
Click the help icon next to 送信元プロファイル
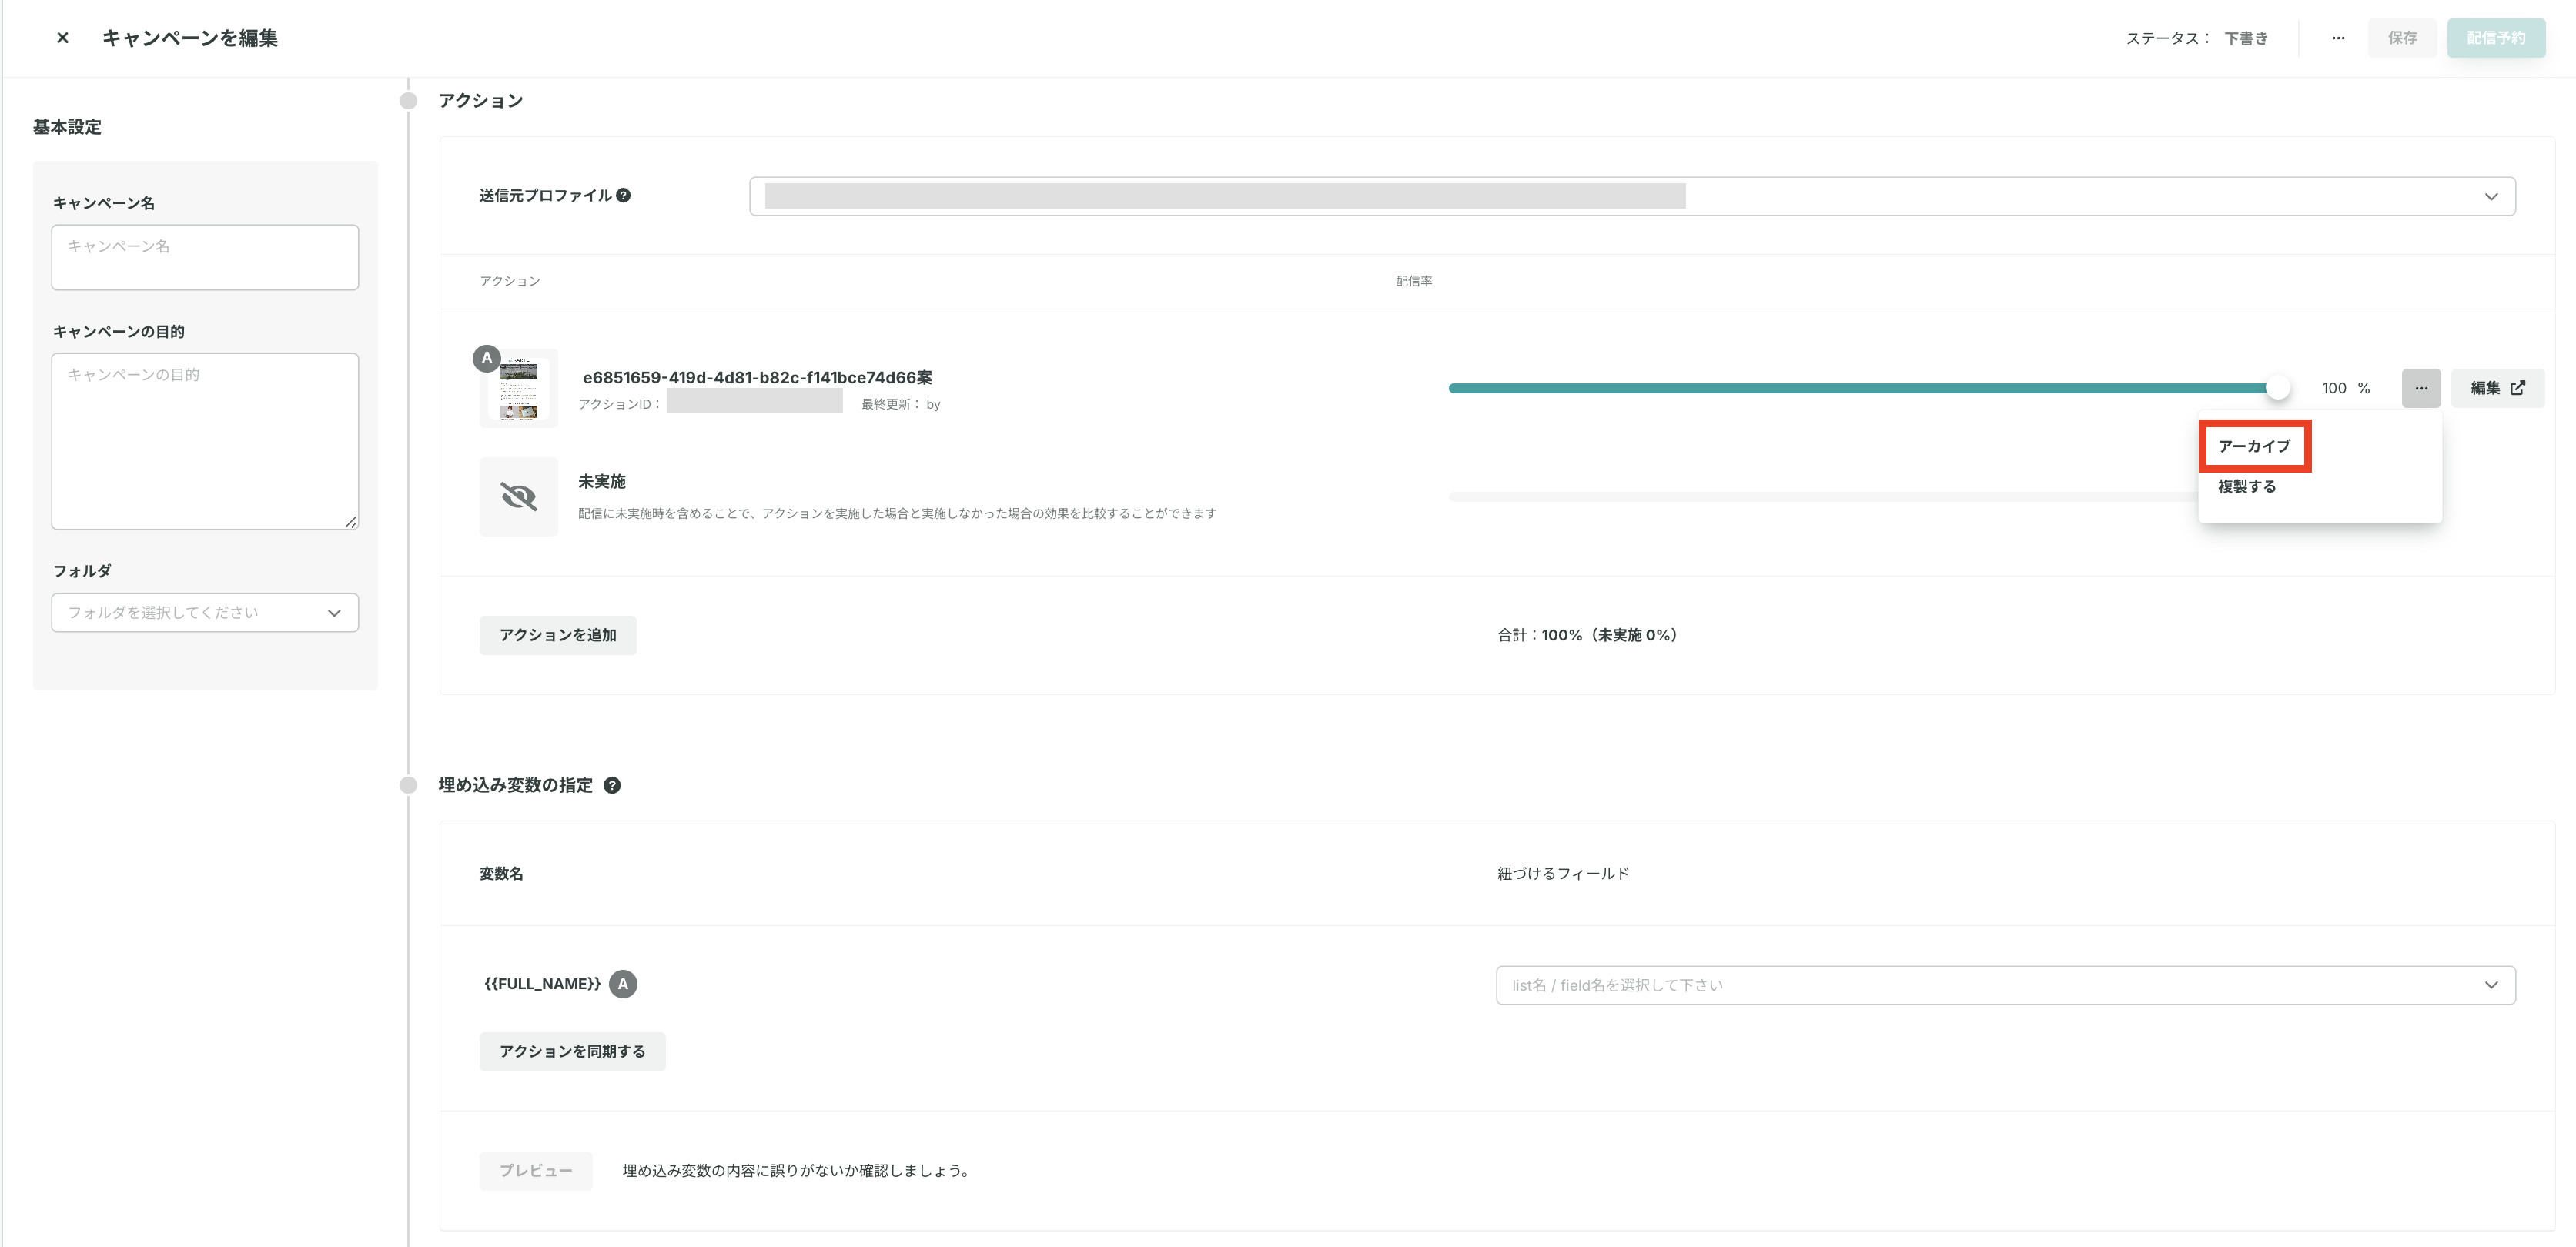(x=623, y=196)
